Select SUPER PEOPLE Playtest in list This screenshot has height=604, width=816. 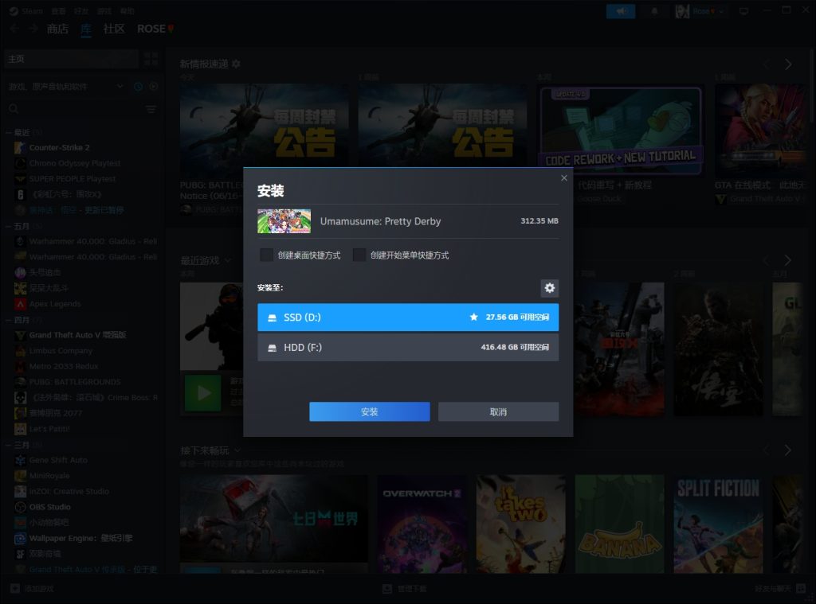[73, 179]
